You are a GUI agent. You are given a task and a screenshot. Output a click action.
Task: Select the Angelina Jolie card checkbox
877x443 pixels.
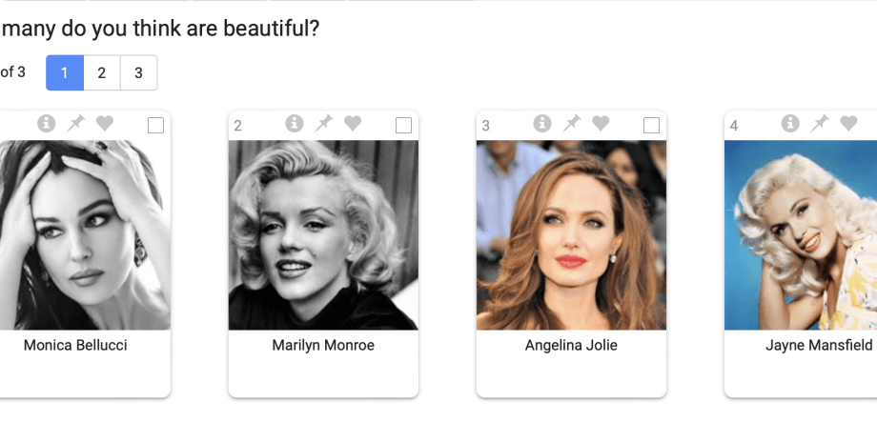tap(652, 125)
